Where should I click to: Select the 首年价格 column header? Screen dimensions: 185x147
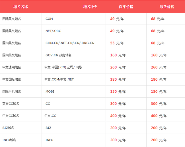click(126, 7)
